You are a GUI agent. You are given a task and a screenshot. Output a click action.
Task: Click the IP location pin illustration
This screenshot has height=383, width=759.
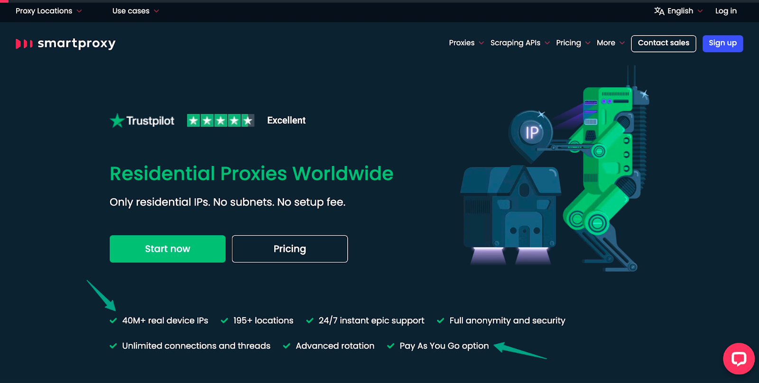point(531,134)
